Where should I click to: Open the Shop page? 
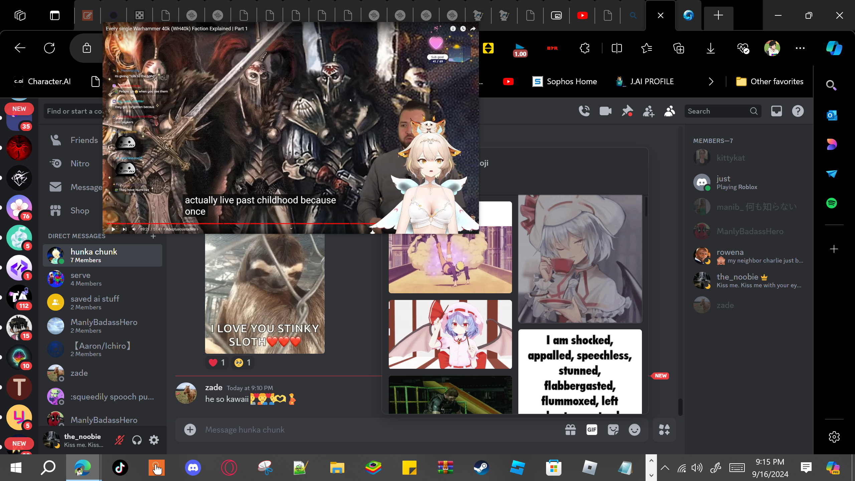(74, 210)
